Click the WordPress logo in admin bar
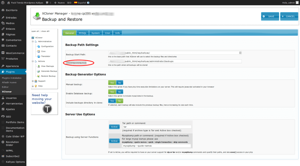The image size is (300, 166). pos(3,3)
